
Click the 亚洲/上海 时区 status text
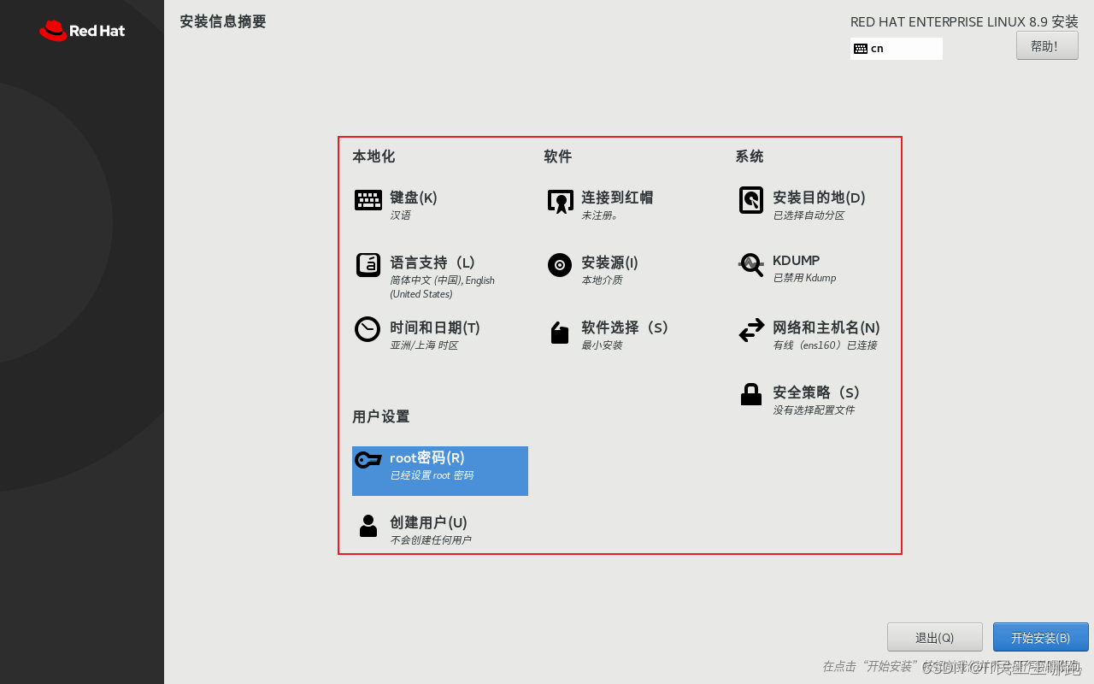424,345
